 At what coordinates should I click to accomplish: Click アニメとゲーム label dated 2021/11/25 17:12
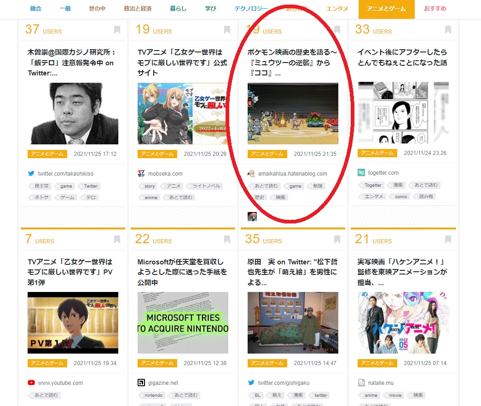pos(47,154)
